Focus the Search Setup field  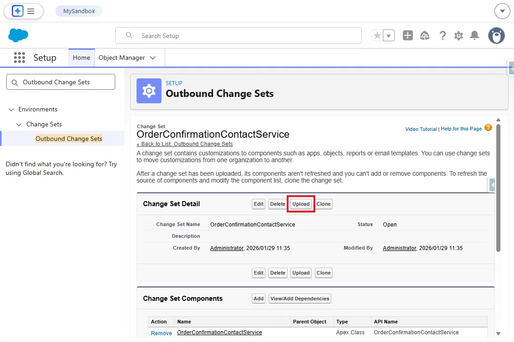[x=238, y=36]
